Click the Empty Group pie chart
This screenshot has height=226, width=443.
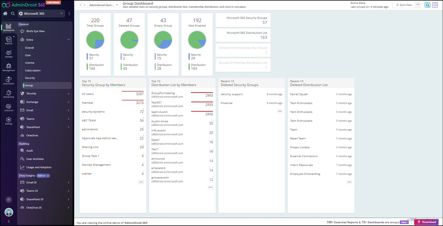[163, 40]
